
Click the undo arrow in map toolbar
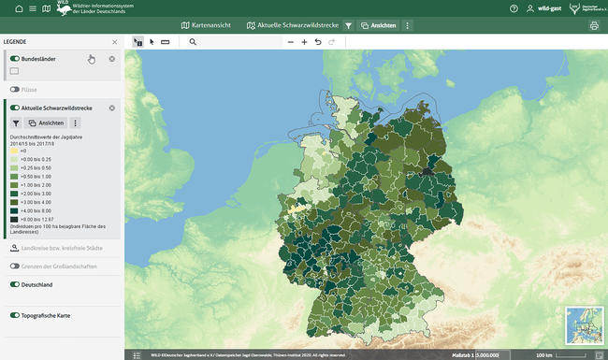point(318,42)
